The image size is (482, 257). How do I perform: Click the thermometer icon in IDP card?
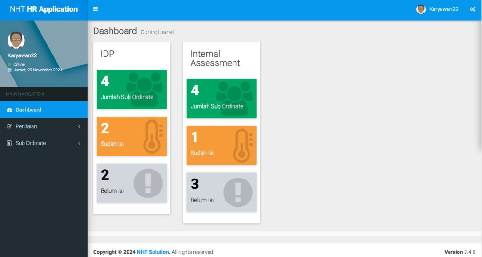click(153, 136)
